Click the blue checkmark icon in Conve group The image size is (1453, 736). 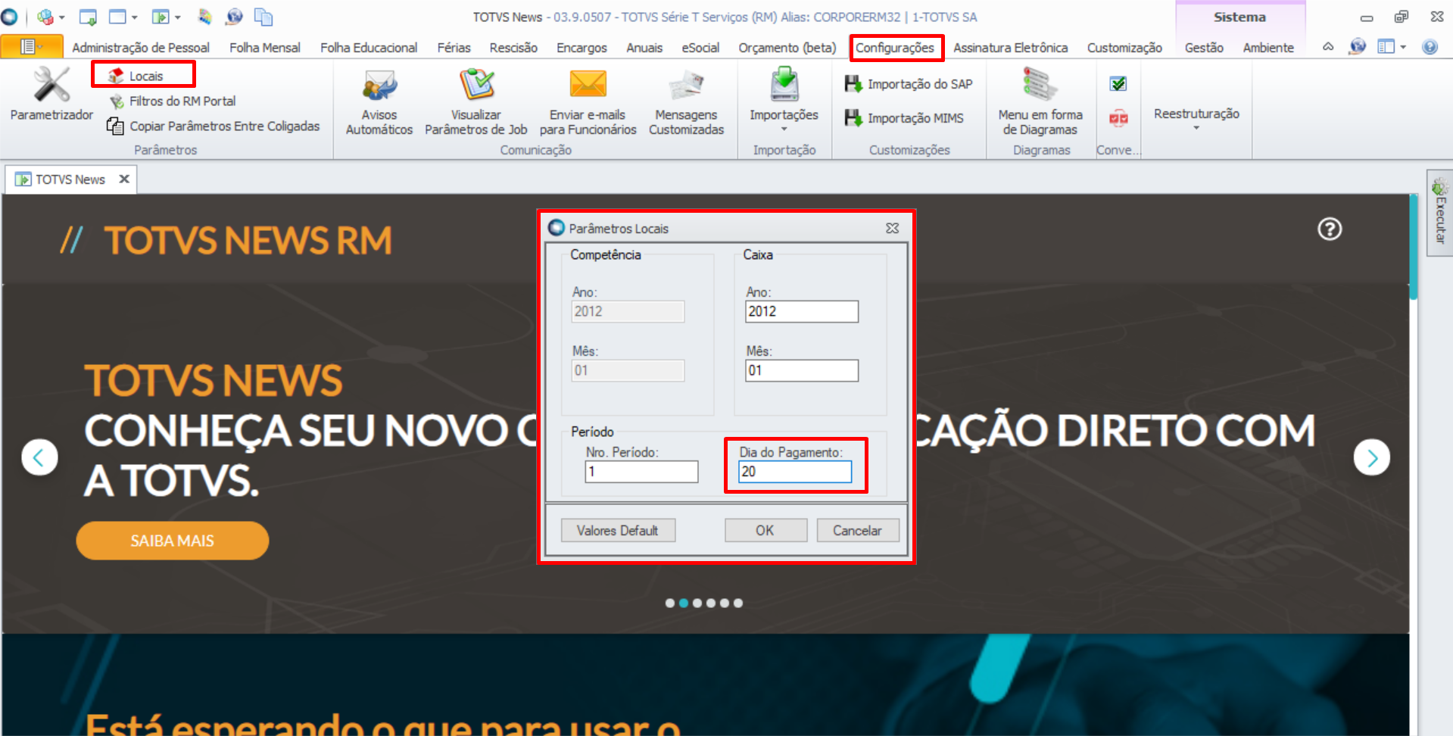[x=1118, y=84]
